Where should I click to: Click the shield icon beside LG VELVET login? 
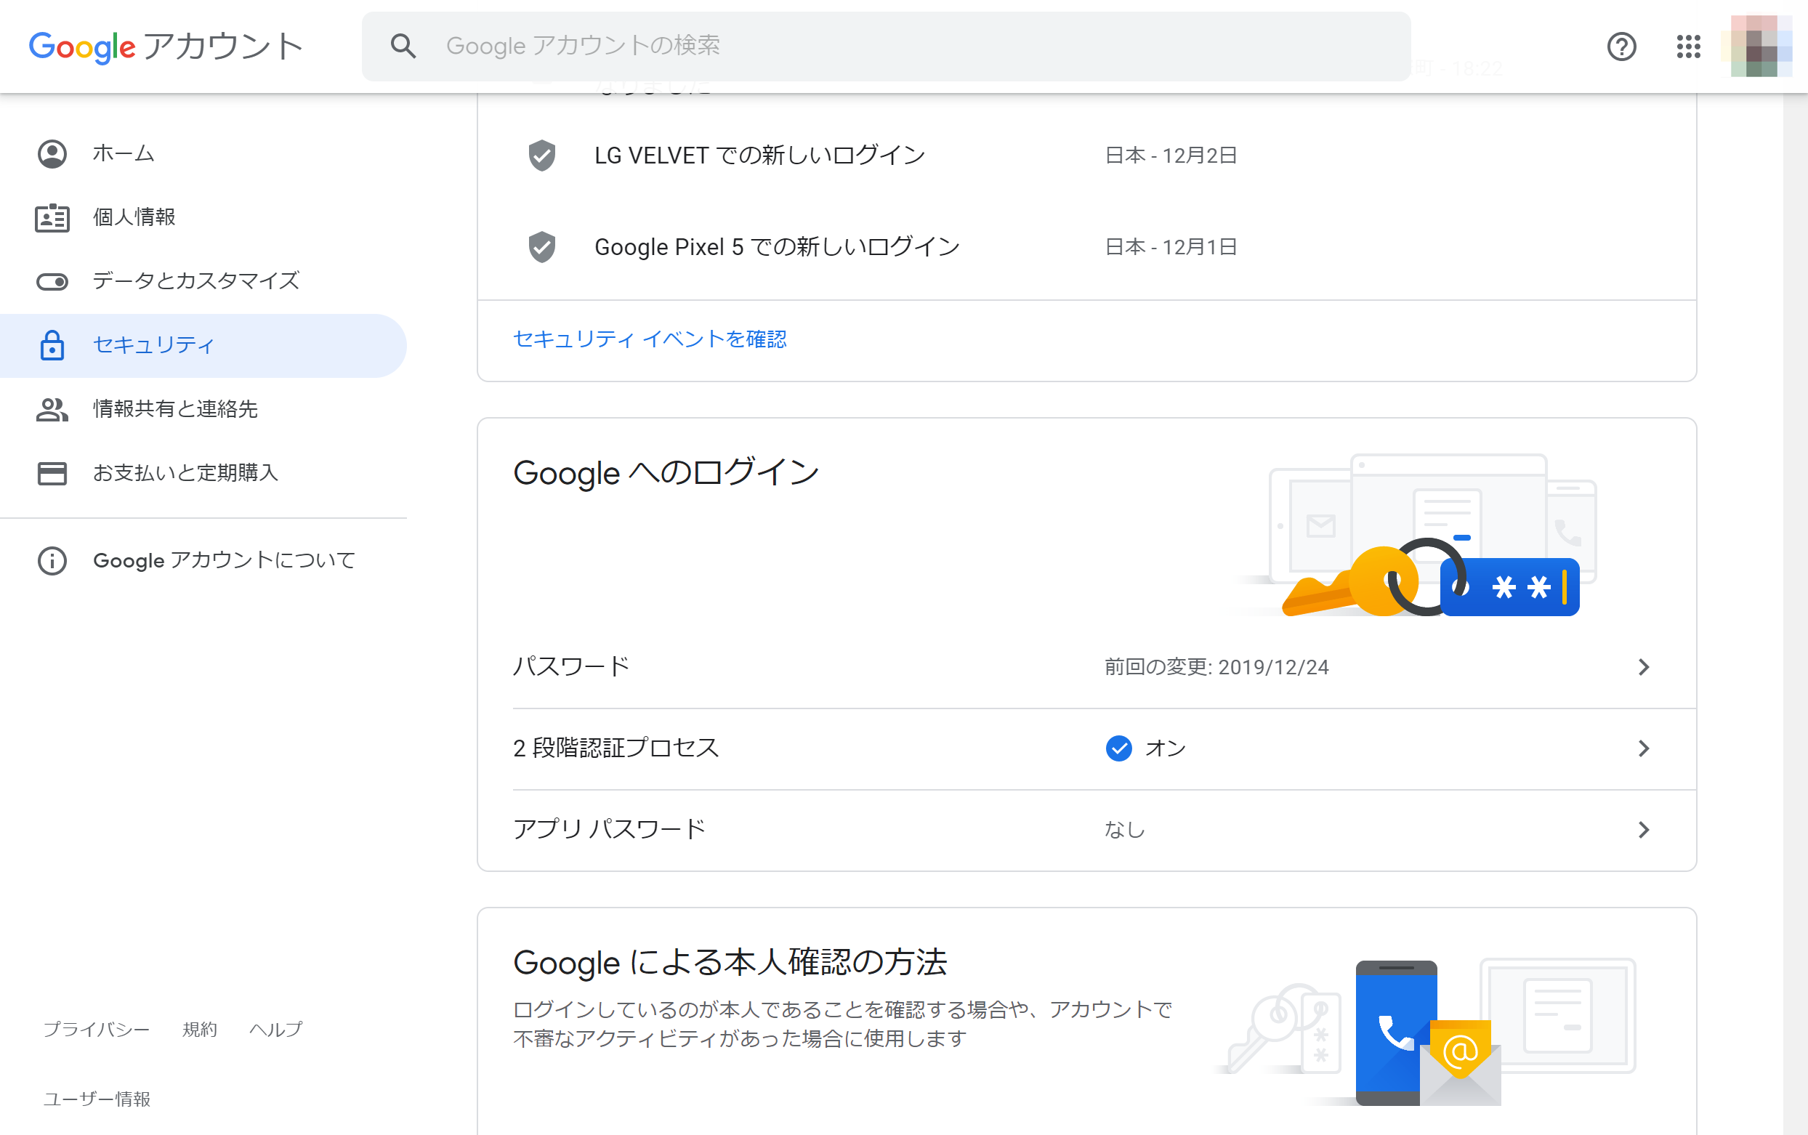(x=543, y=155)
